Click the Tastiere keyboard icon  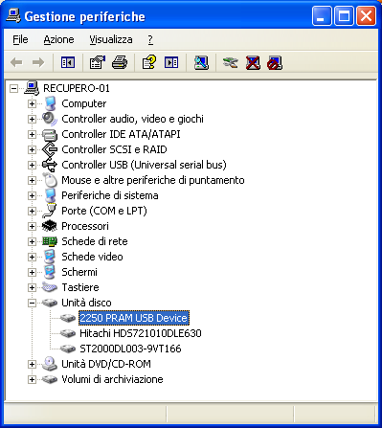click(x=50, y=287)
